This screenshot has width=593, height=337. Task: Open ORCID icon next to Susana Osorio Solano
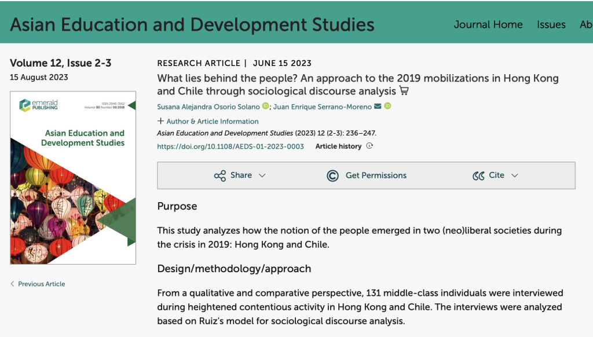(x=266, y=107)
